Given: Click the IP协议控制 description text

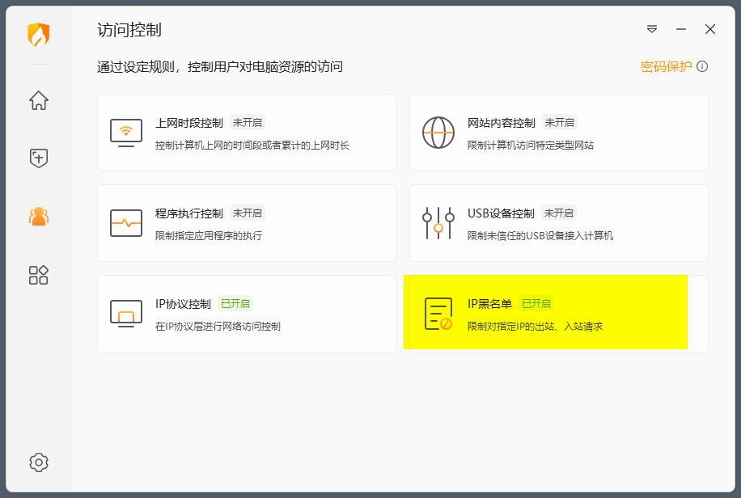Looking at the screenshot, I should click(218, 327).
